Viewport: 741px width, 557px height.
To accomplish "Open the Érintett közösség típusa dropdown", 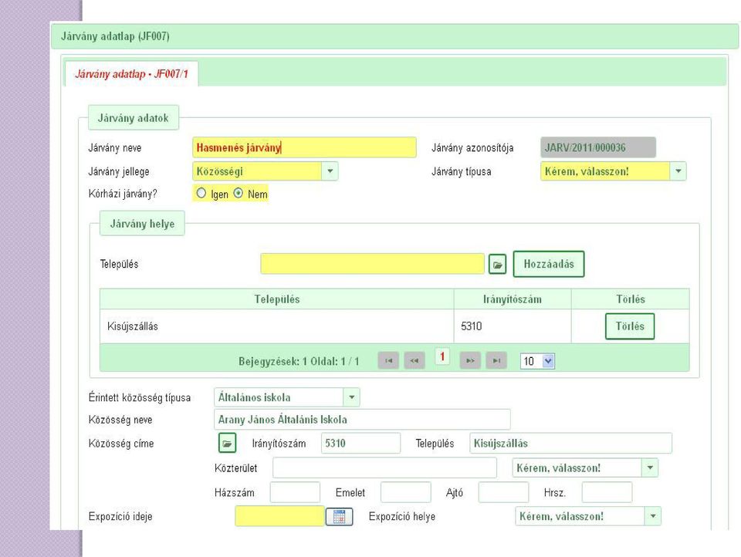I will [x=352, y=397].
